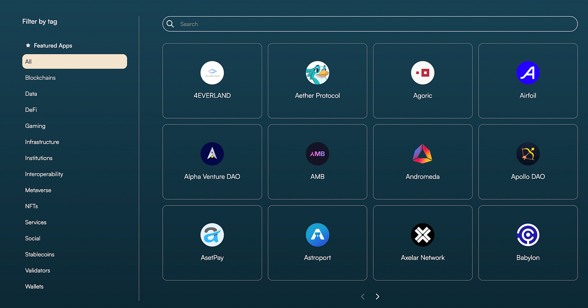Click the Astroport name text
588x308 pixels.
[x=317, y=258]
